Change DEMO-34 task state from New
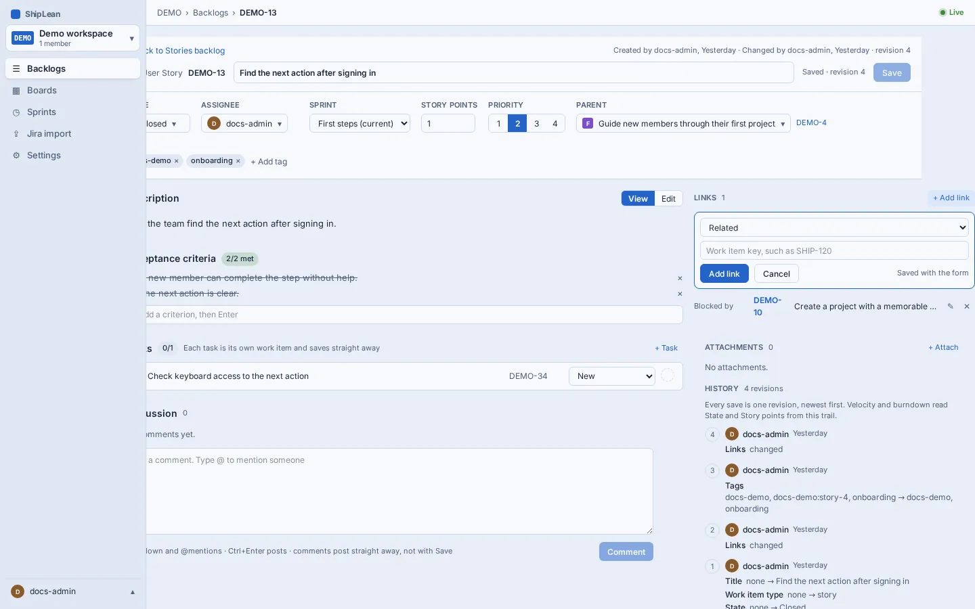The width and height of the screenshot is (975, 609). point(612,376)
